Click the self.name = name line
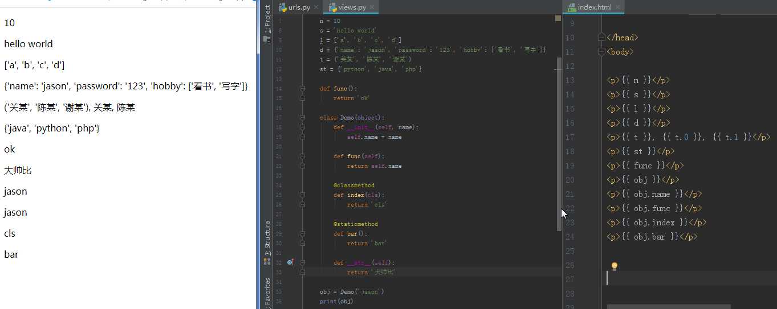777x309 pixels. [x=375, y=137]
